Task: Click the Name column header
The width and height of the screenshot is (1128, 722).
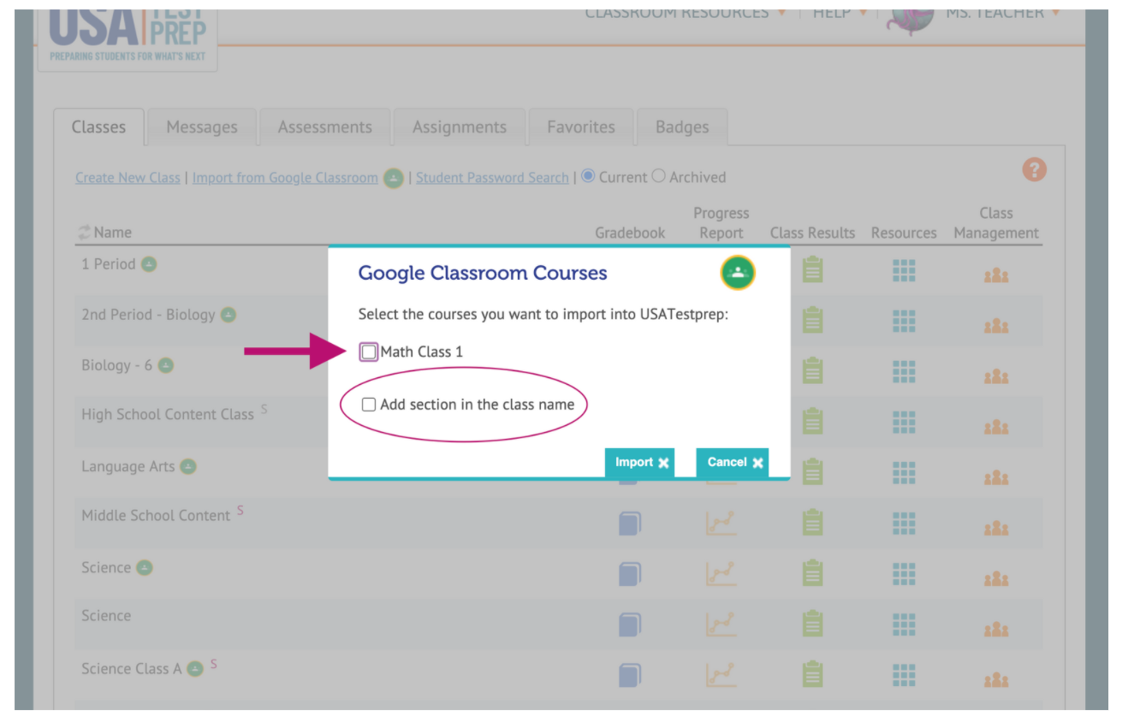Action: (x=113, y=233)
